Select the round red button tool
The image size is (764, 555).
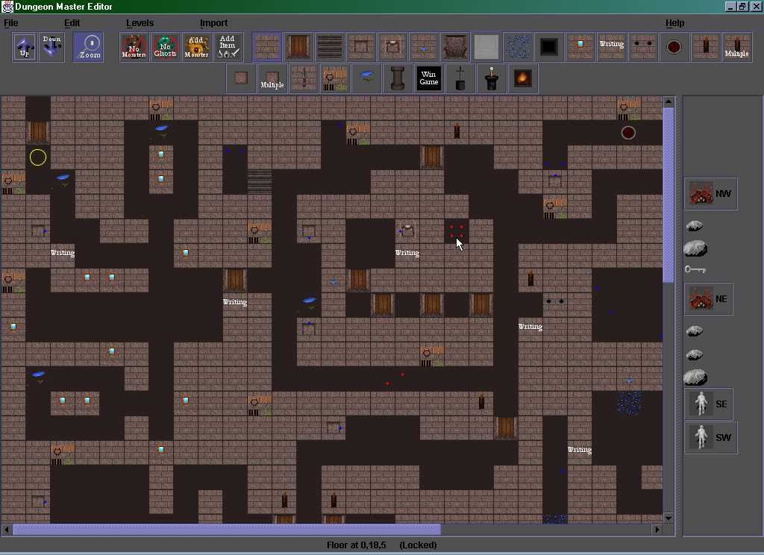click(x=674, y=47)
